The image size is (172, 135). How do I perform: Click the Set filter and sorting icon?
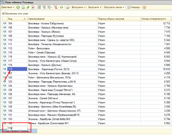pos(39,7)
